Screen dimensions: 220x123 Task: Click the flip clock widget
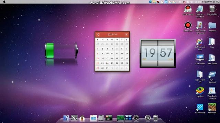click(x=158, y=53)
